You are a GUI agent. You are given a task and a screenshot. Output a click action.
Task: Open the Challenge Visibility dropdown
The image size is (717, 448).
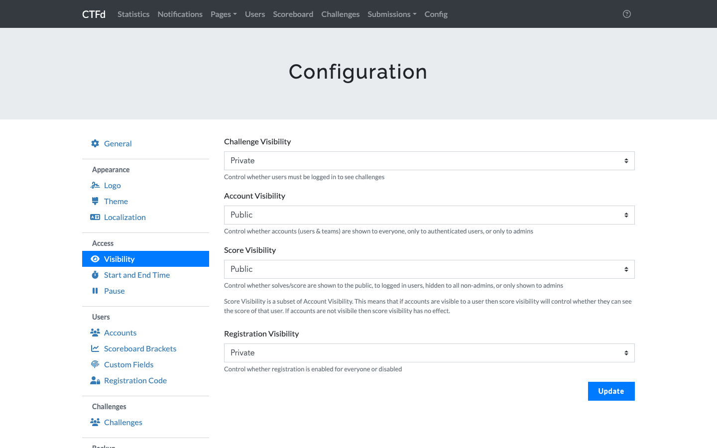click(429, 161)
